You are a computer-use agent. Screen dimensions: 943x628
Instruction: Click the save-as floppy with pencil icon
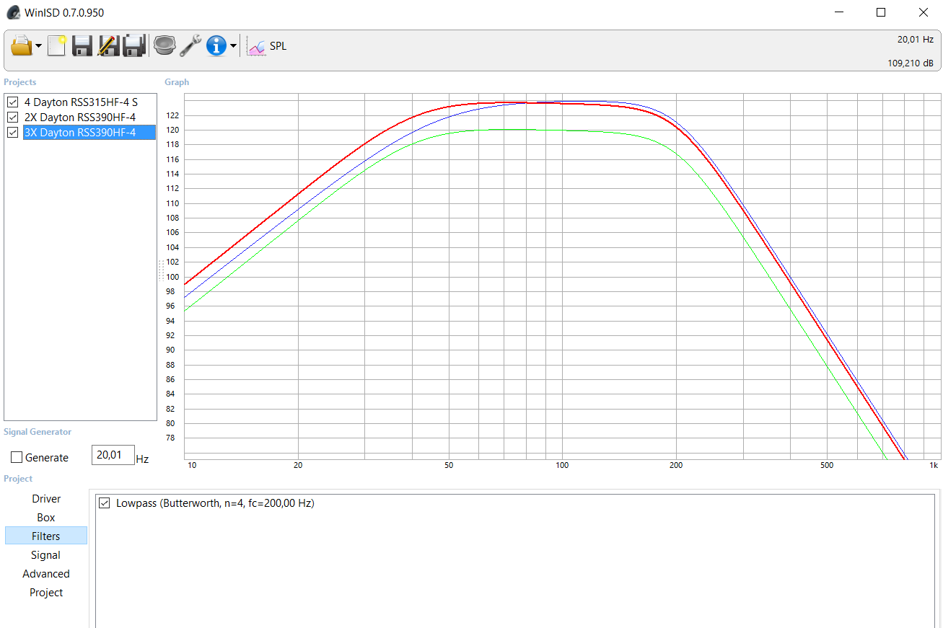[108, 46]
